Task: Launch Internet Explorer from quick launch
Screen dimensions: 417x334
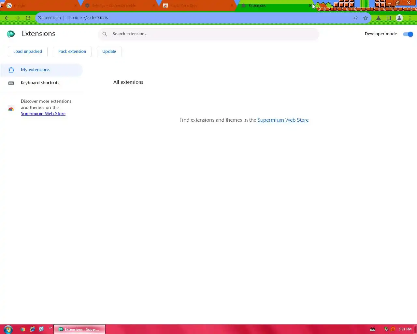Action: 32,329
